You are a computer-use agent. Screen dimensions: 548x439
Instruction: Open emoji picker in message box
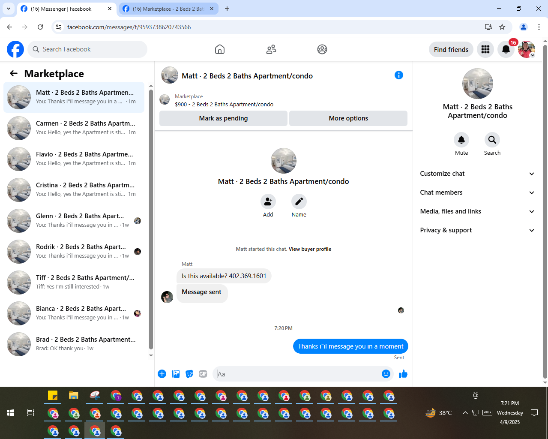click(386, 374)
